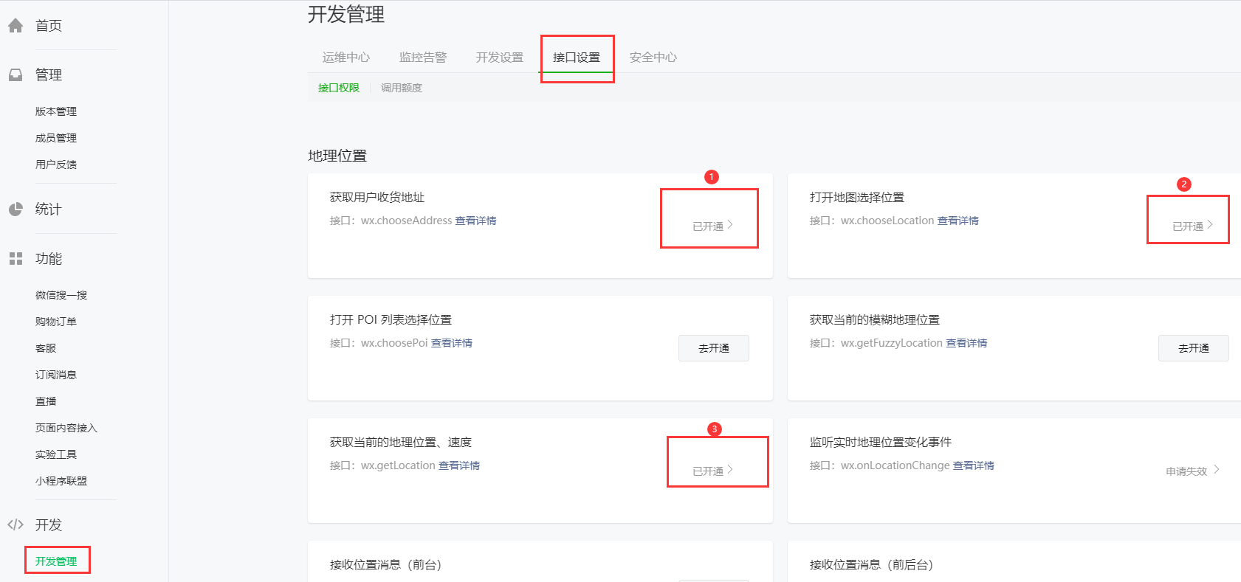This screenshot has height=582, width=1241.
Task: View 查看详情 link for wx.onLocationChange
Action: coord(973,465)
